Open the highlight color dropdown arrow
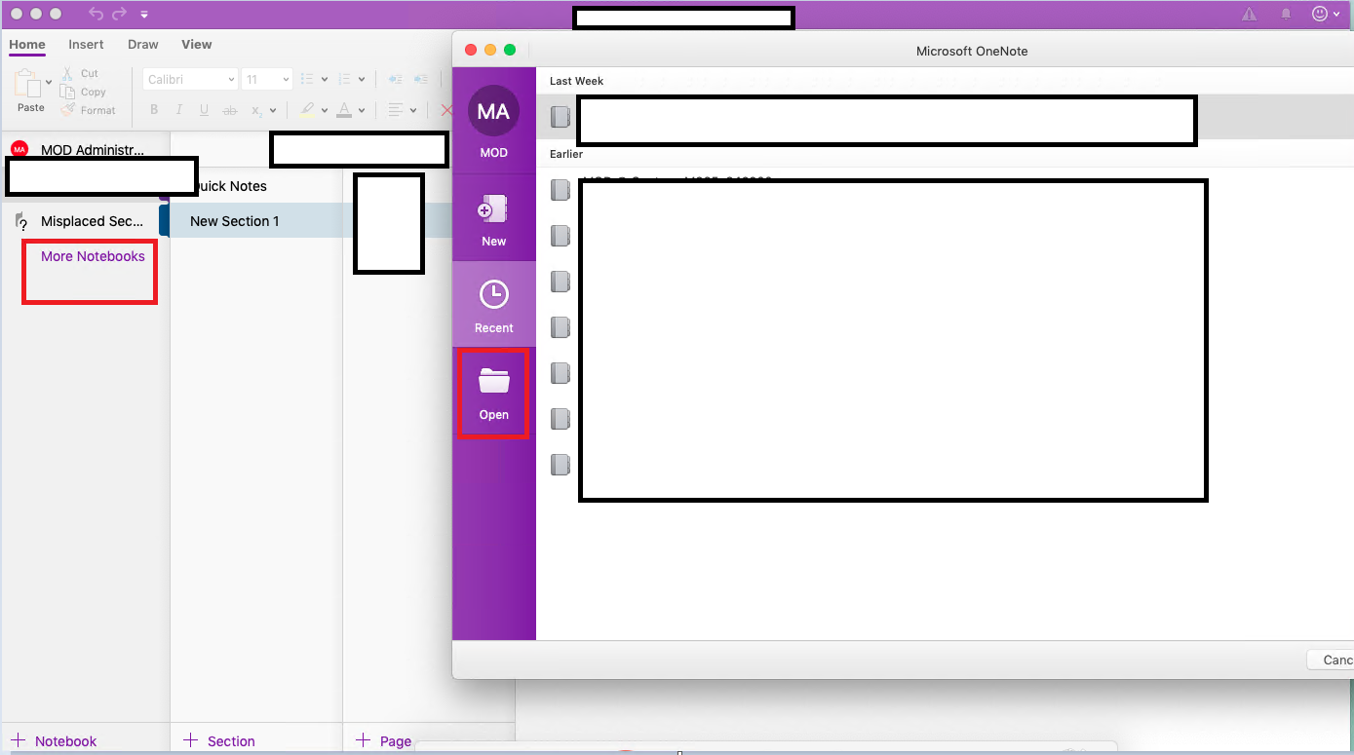Screen dimensions: 1354x755 [x=325, y=111]
